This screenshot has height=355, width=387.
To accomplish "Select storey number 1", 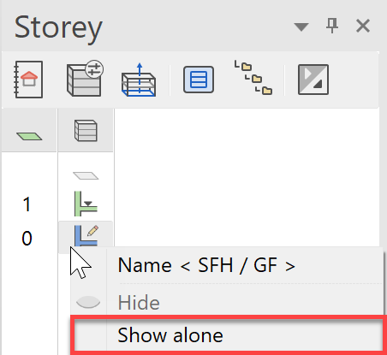I will (27, 204).
